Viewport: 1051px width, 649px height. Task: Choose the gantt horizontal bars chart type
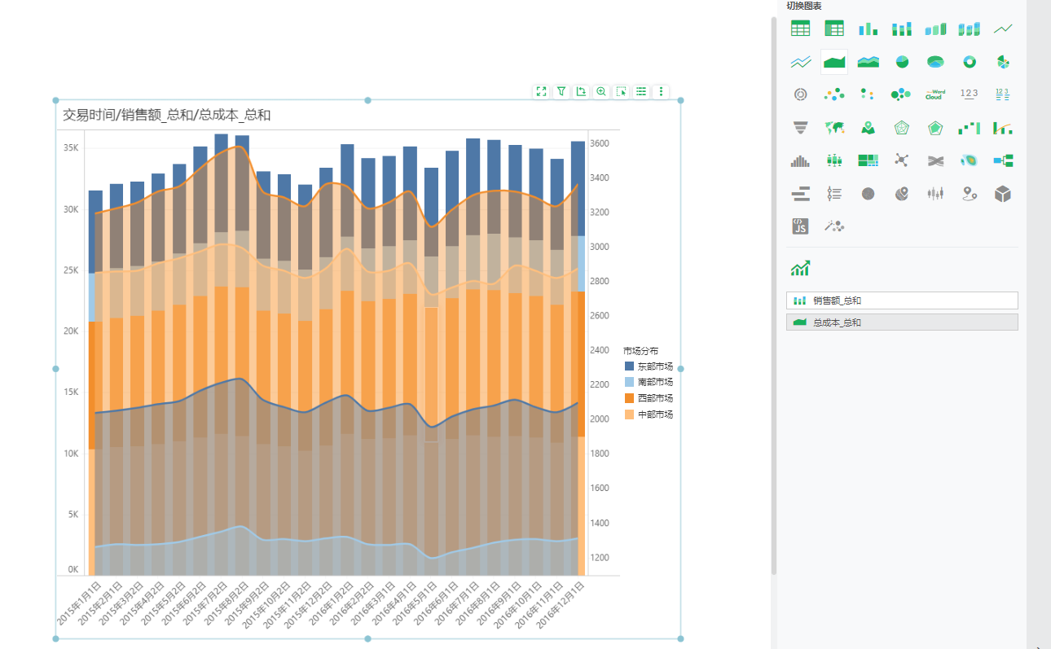801,194
